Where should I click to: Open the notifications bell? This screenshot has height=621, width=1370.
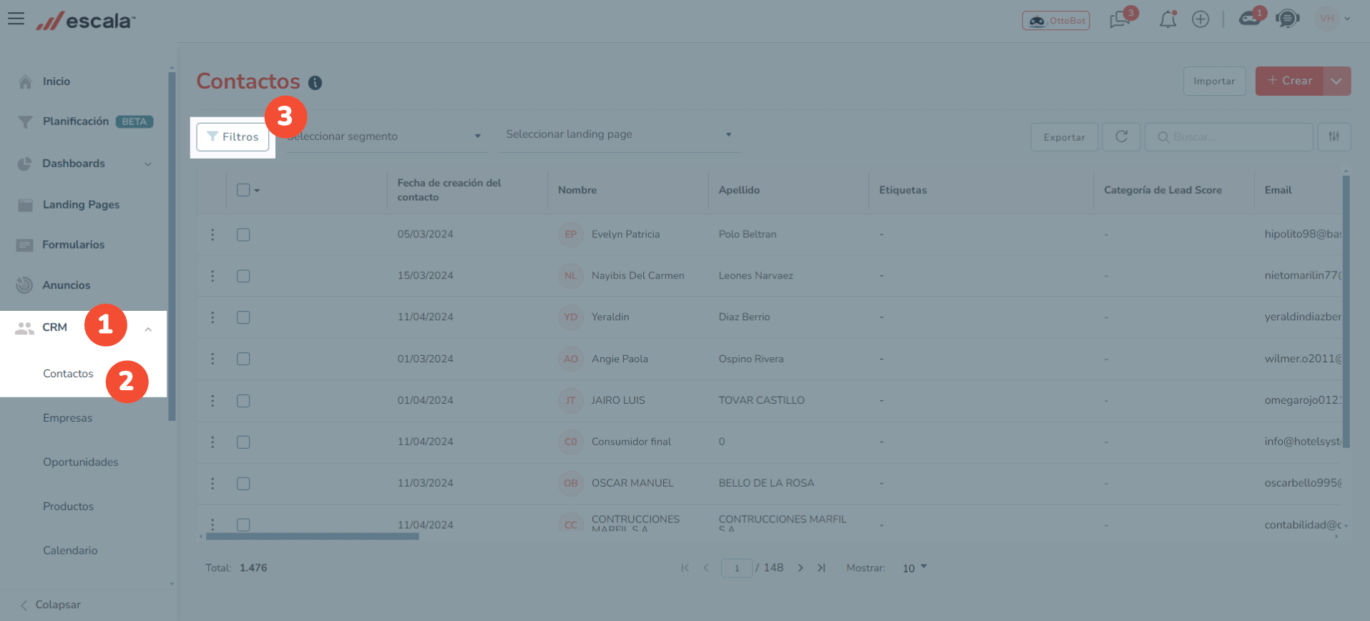coord(1168,19)
